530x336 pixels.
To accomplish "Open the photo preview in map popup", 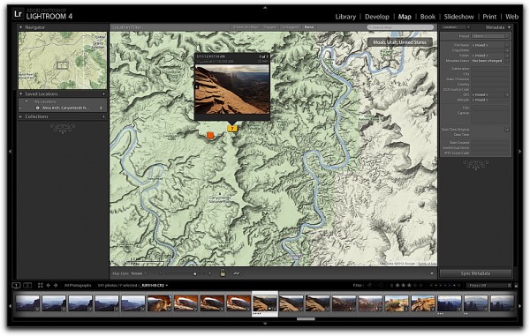I will coord(232,89).
